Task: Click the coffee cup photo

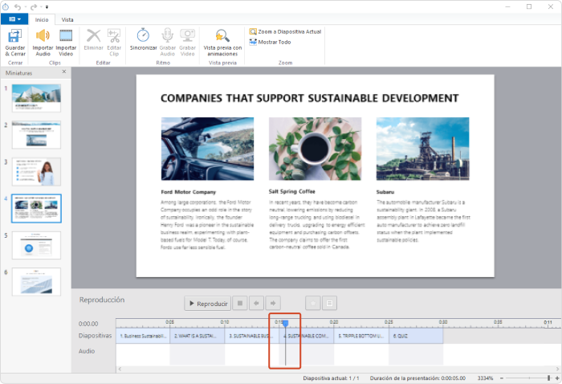Action: (x=315, y=149)
